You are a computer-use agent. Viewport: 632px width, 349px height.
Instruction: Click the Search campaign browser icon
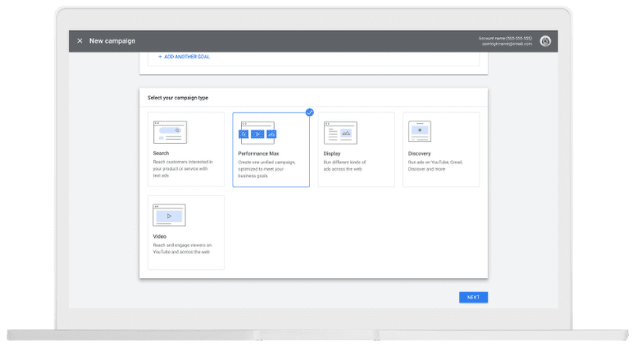pos(170,132)
